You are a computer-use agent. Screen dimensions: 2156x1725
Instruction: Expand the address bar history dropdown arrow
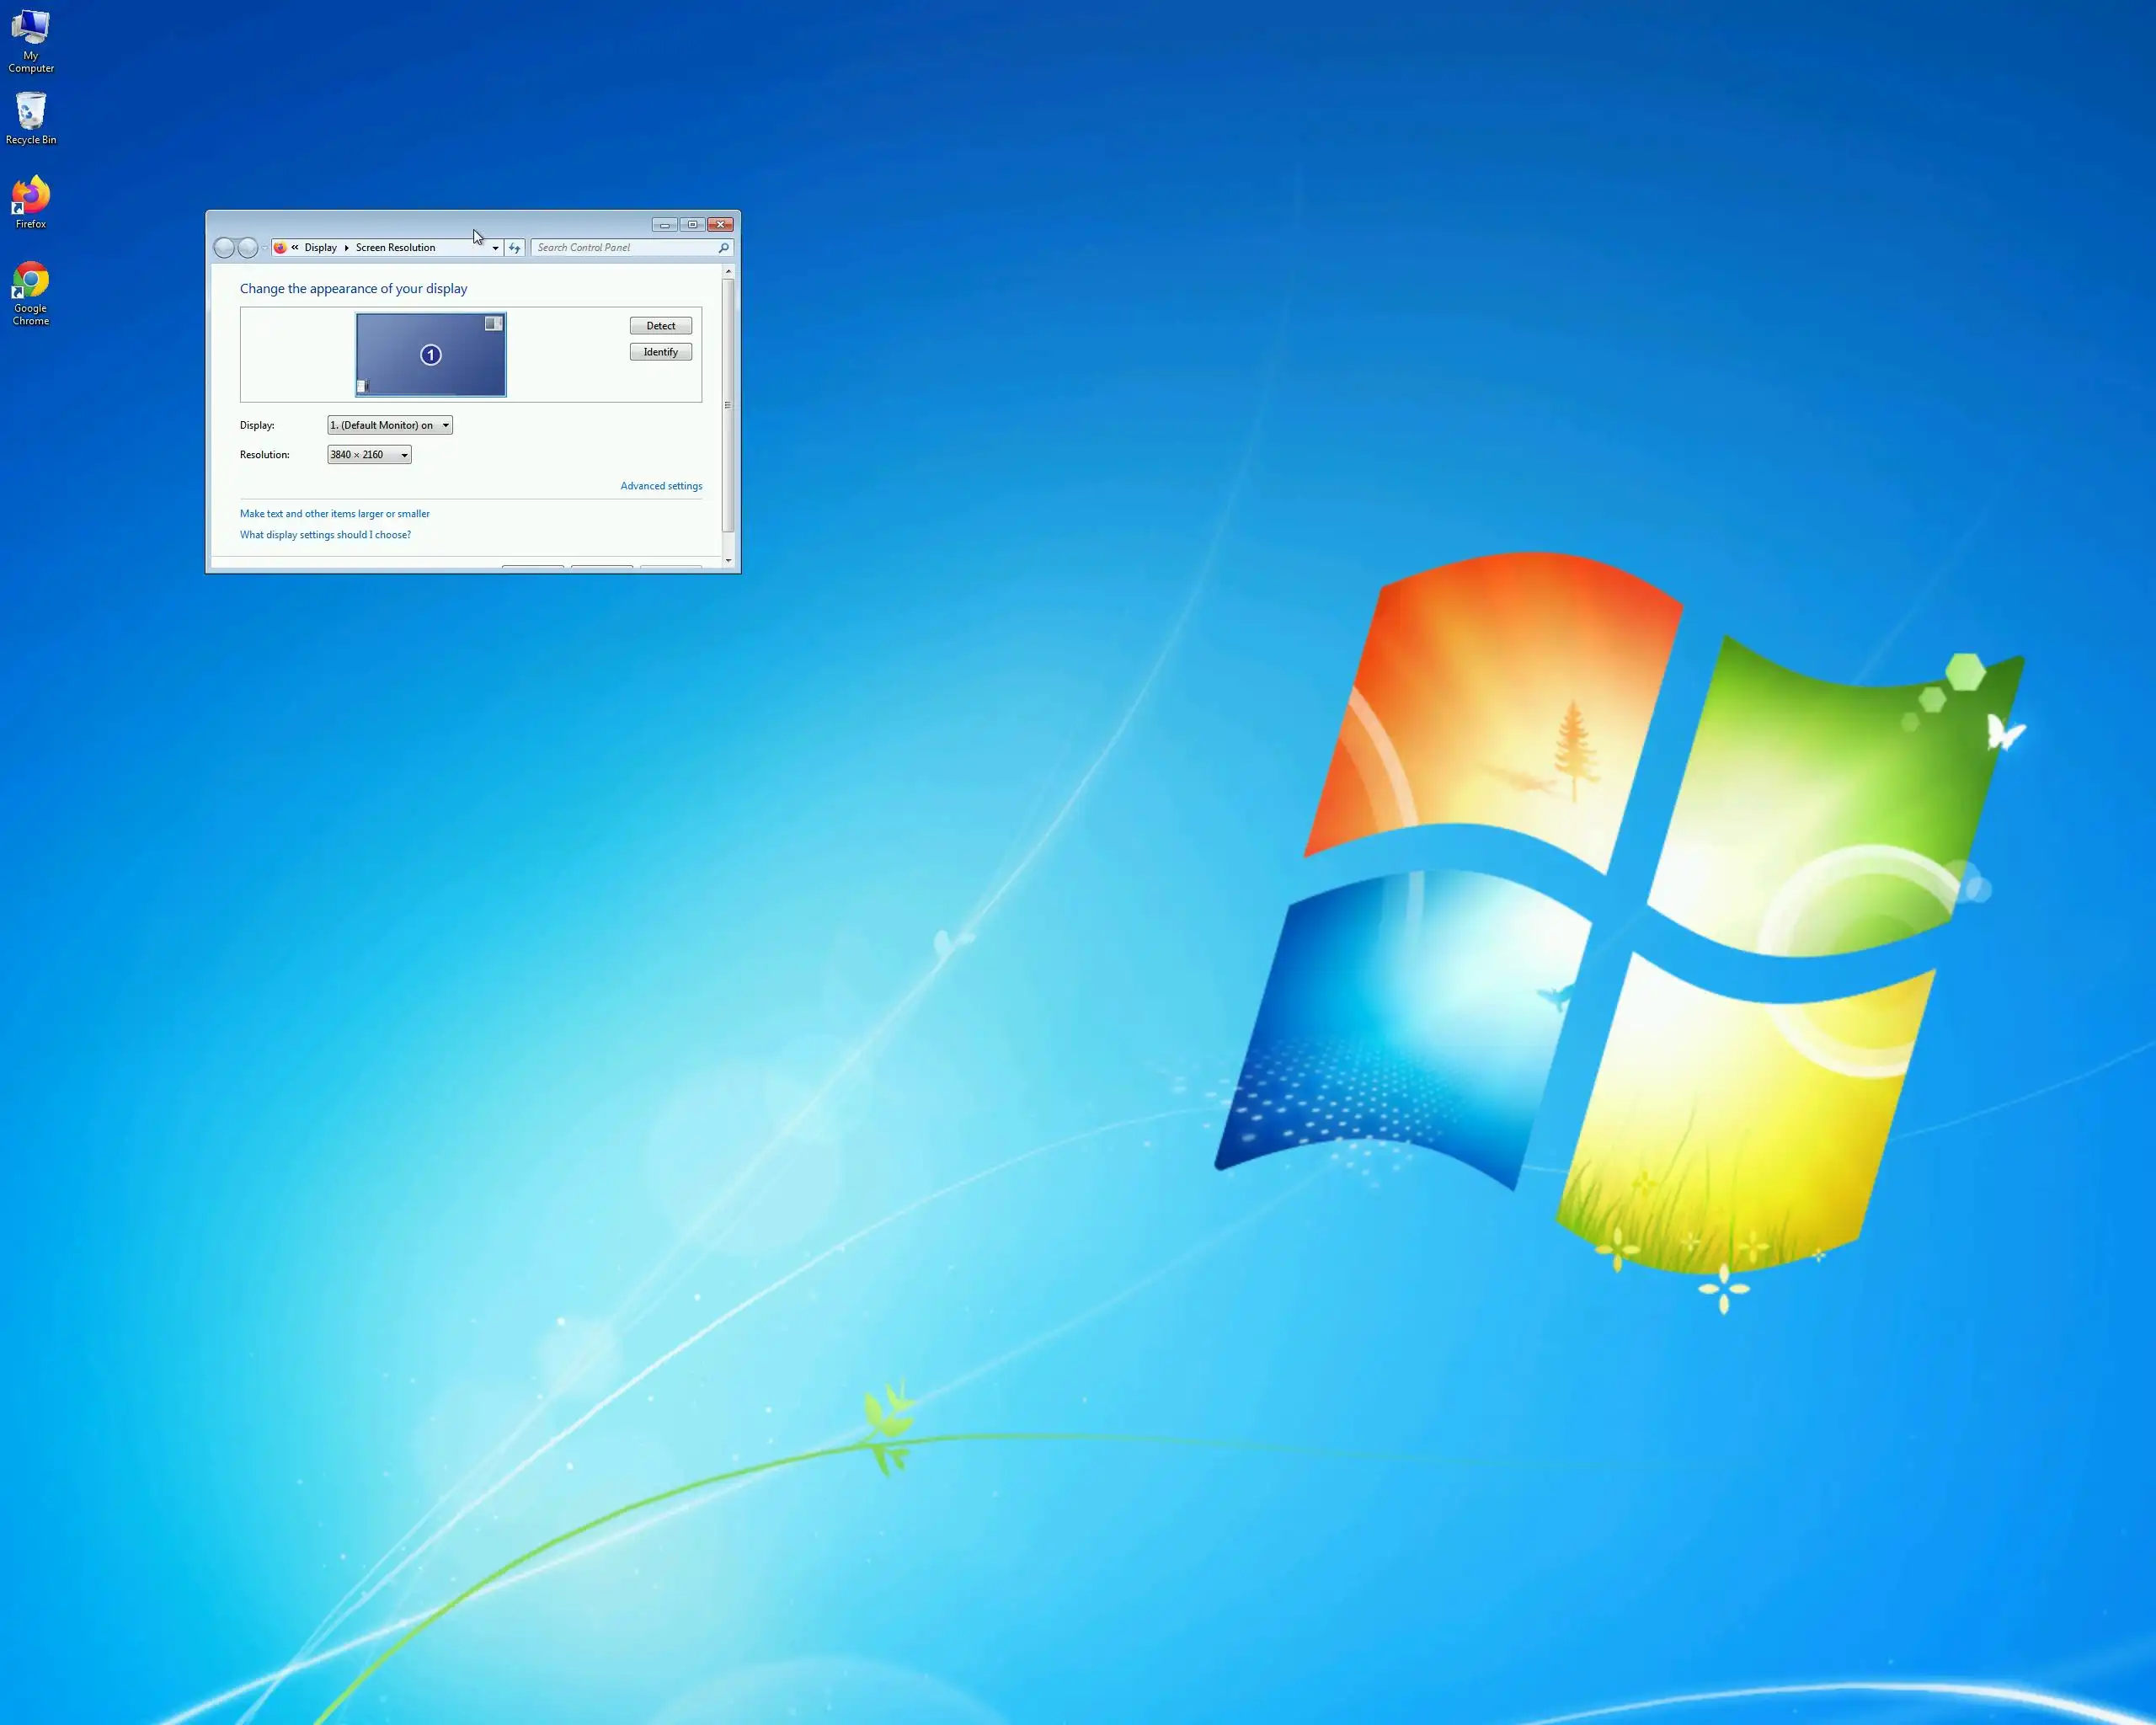[495, 248]
